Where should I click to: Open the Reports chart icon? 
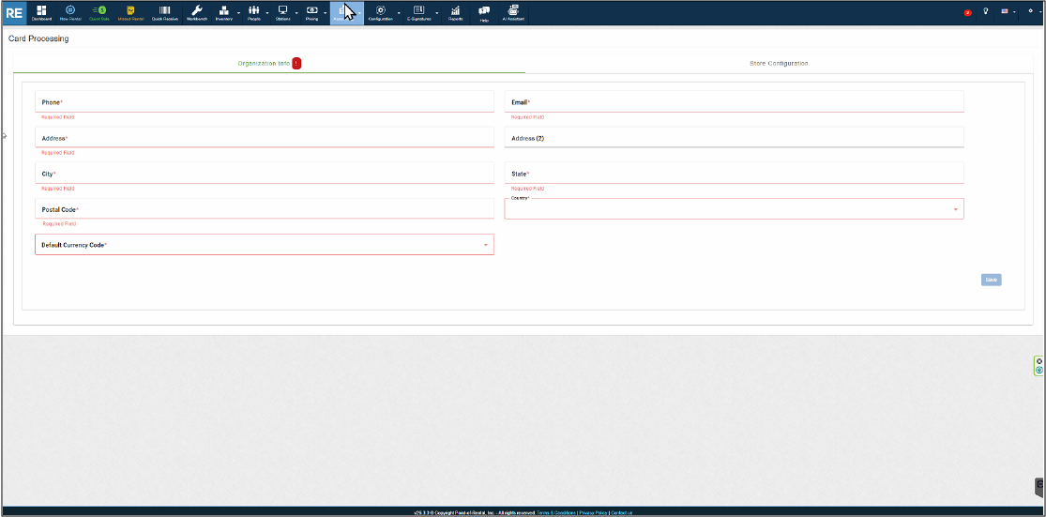point(455,12)
